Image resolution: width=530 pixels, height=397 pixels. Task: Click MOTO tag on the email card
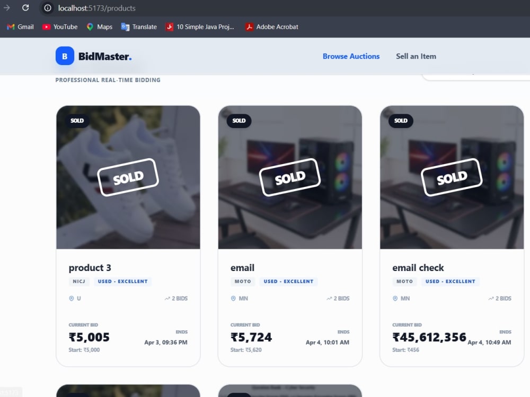(x=243, y=281)
